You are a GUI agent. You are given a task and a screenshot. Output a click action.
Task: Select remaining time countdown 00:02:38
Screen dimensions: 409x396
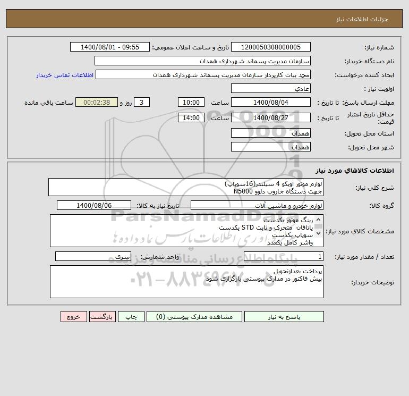point(97,103)
